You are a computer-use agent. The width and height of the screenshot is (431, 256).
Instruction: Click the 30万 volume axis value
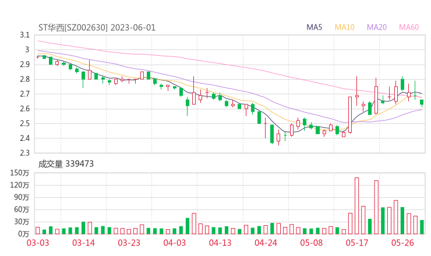[x=22, y=222]
